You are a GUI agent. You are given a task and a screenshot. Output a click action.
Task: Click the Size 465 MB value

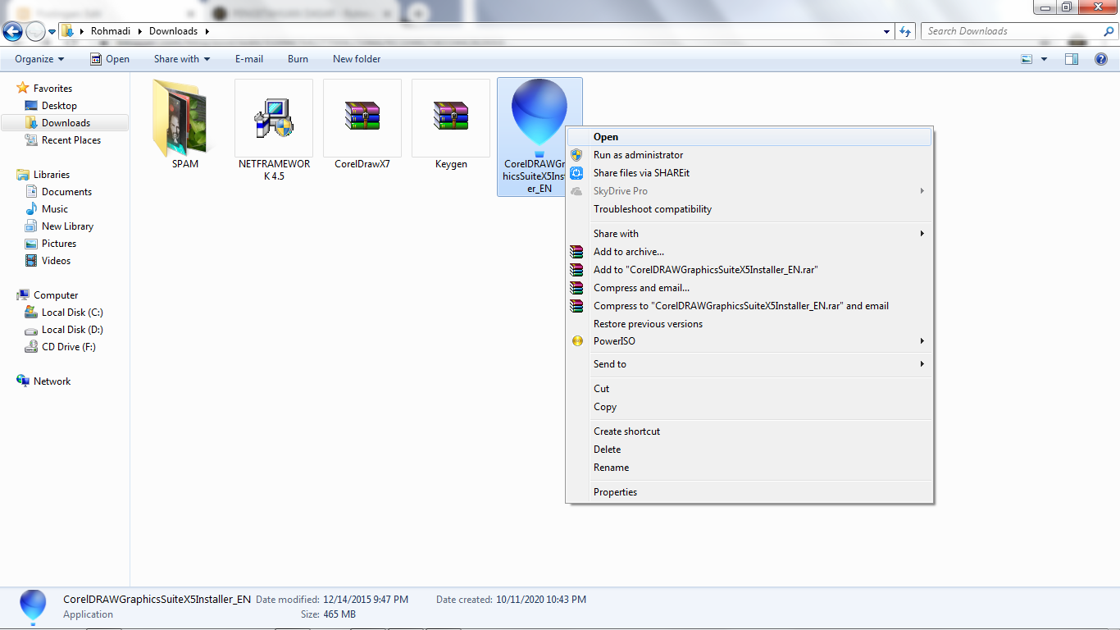click(x=339, y=614)
